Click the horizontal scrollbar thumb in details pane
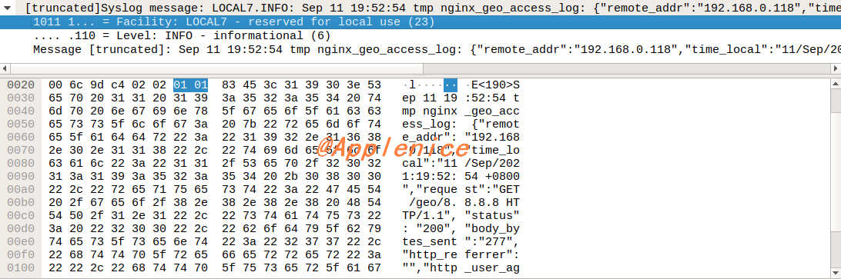Viewport: 841px width, 279px height. point(216,68)
